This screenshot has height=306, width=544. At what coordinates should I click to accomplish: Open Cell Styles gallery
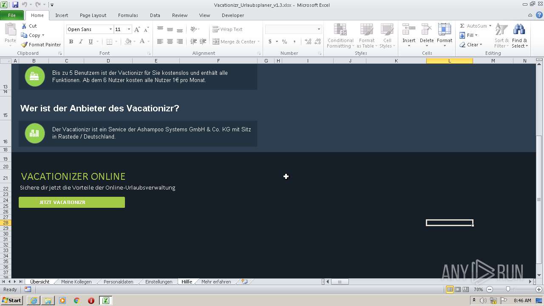pyautogui.click(x=387, y=36)
